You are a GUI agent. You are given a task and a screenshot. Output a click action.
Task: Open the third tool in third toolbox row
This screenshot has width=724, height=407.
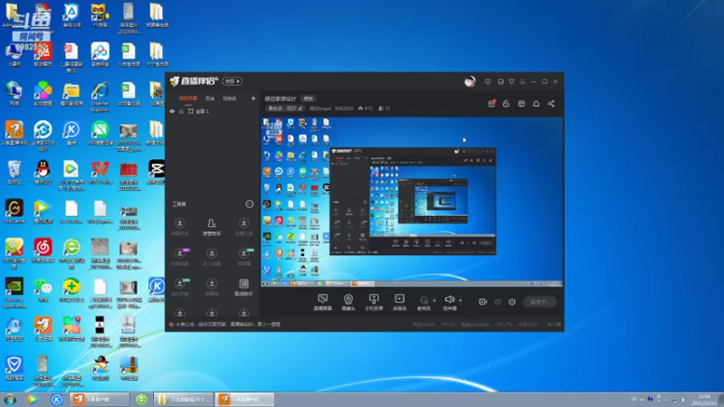pos(243,287)
